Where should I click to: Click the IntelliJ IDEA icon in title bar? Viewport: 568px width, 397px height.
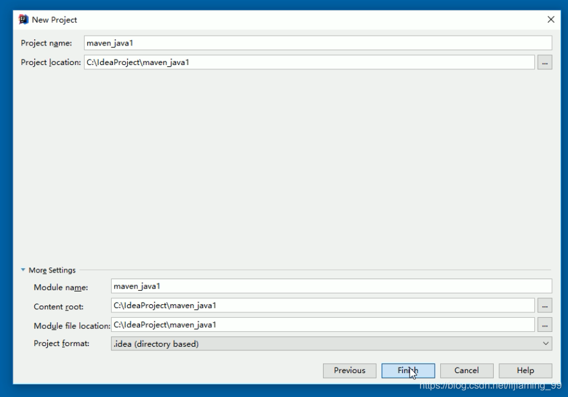click(x=23, y=20)
